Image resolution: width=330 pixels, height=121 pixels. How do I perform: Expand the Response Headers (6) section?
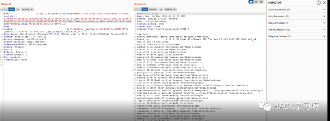pos(297,36)
